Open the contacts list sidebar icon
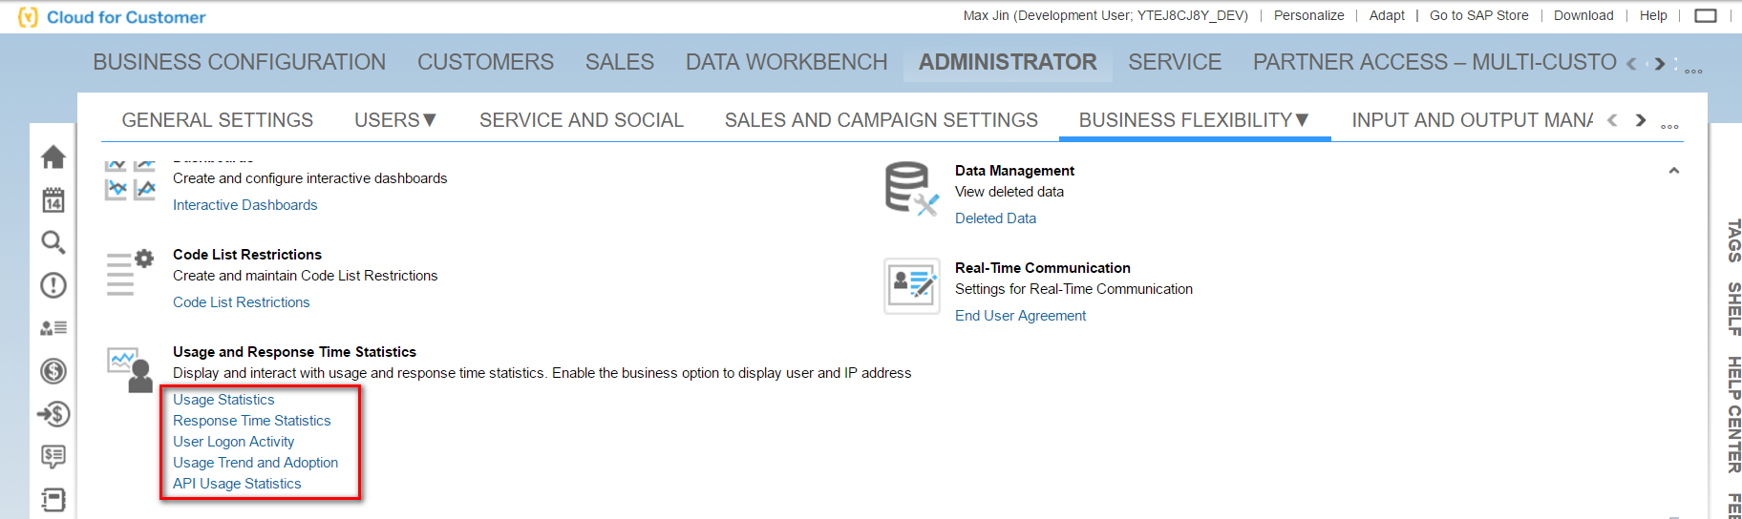 coord(53,328)
